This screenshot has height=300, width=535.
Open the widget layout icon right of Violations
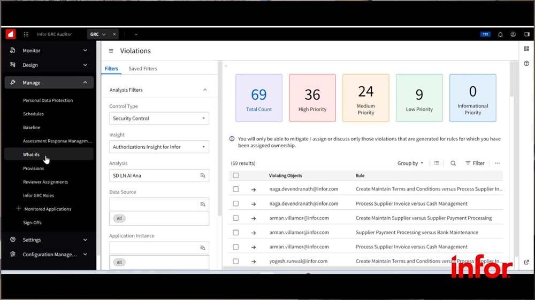tap(526, 49)
